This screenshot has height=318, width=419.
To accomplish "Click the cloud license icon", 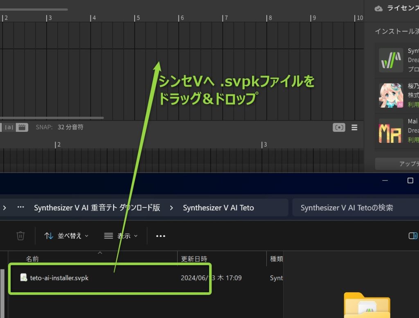I will pos(378,9).
